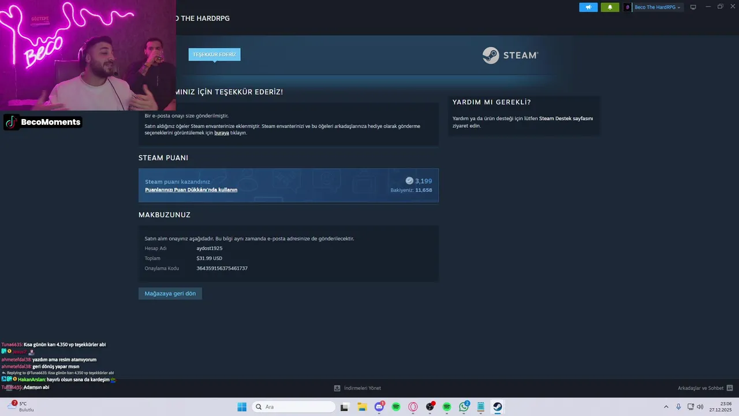Switch to Big Picture mode monitor icon
Viewport: 739px width, 416px height.
click(693, 7)
